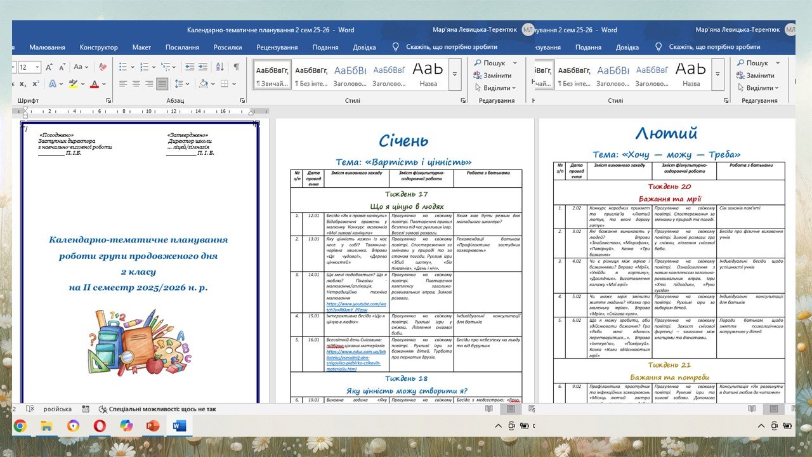Switch to the Розсилки tab

[x=227, y=47]
